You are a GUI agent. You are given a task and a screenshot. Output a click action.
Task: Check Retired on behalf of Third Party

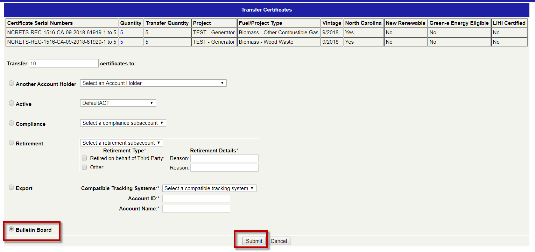point(84,158)
